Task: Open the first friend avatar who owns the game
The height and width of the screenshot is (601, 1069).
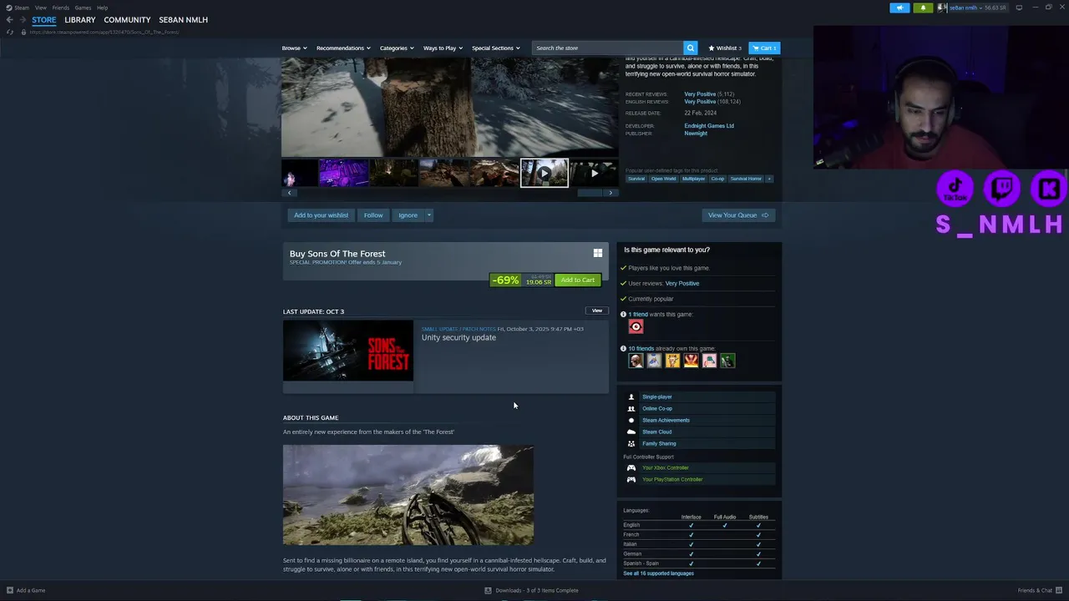Action: coord(636,361)
